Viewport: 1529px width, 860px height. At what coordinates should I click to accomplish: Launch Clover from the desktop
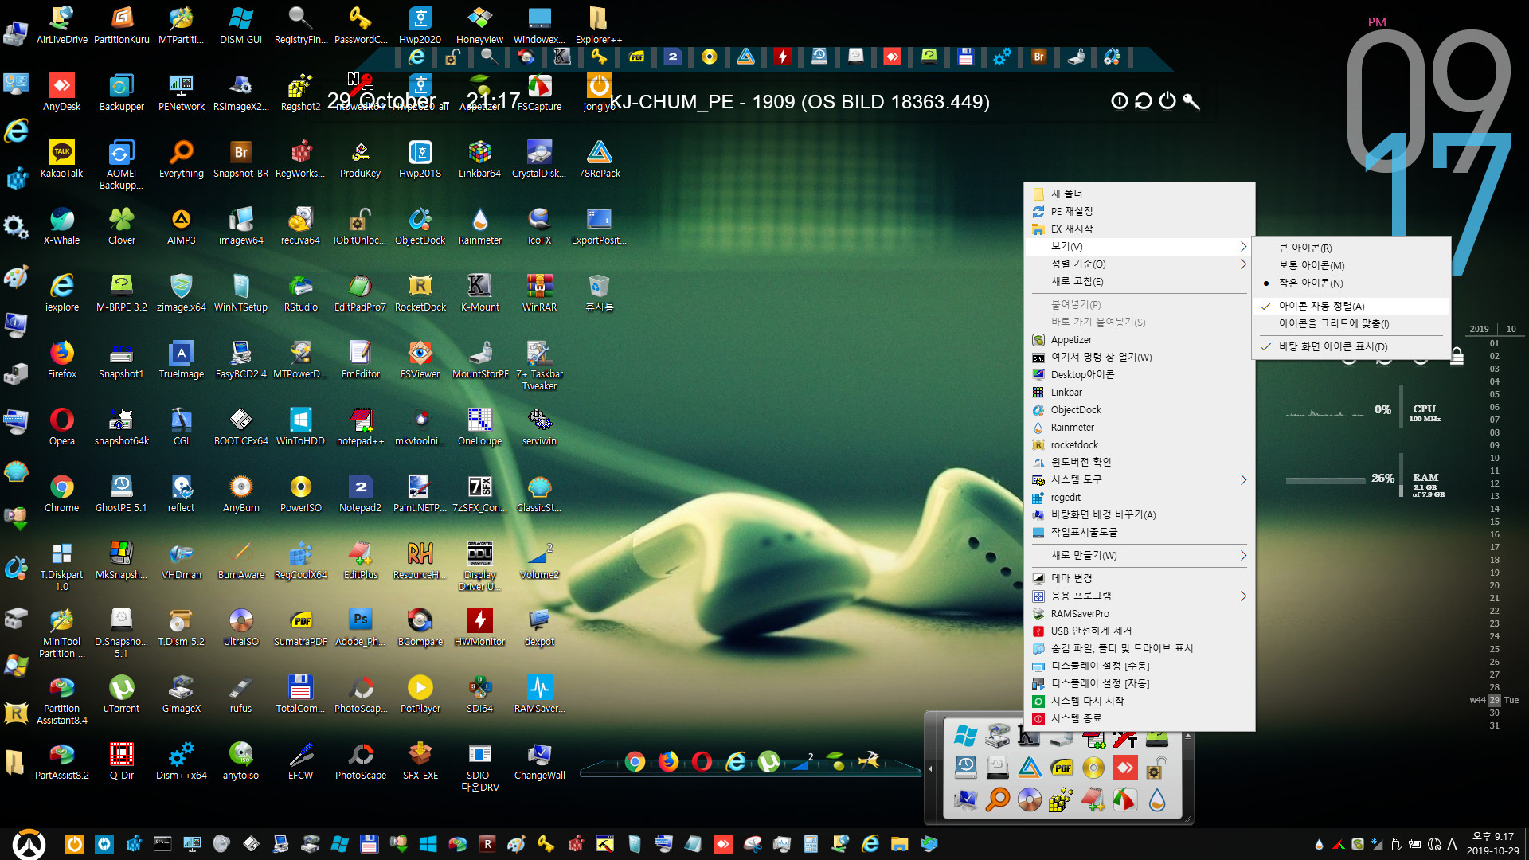pyautogui.click(x=121, y=225)
